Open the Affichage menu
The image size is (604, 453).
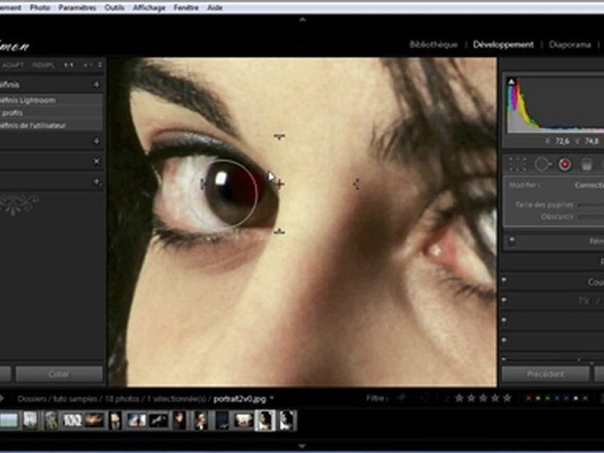point(149,8)
